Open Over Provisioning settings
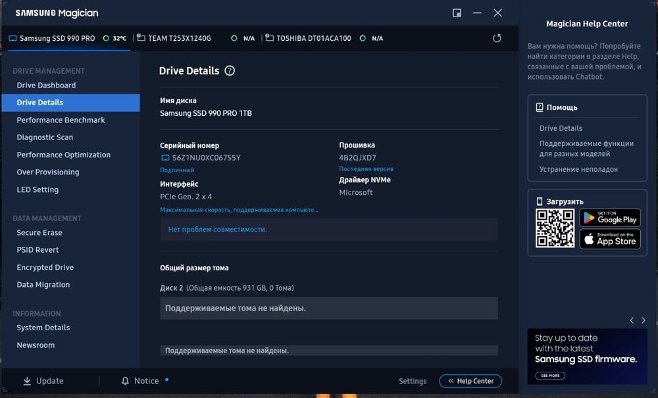The height and width of the screenshot is (398, 658). click(x=48, y=172)
